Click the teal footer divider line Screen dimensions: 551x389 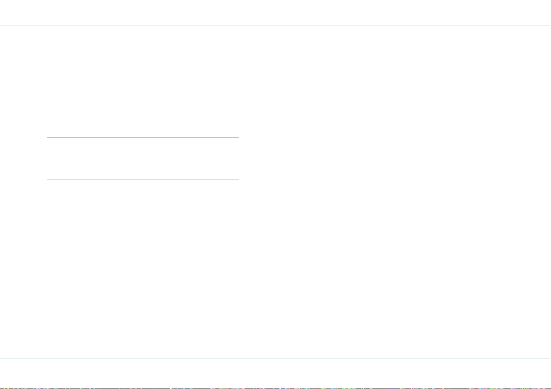(x=276, y=358)
